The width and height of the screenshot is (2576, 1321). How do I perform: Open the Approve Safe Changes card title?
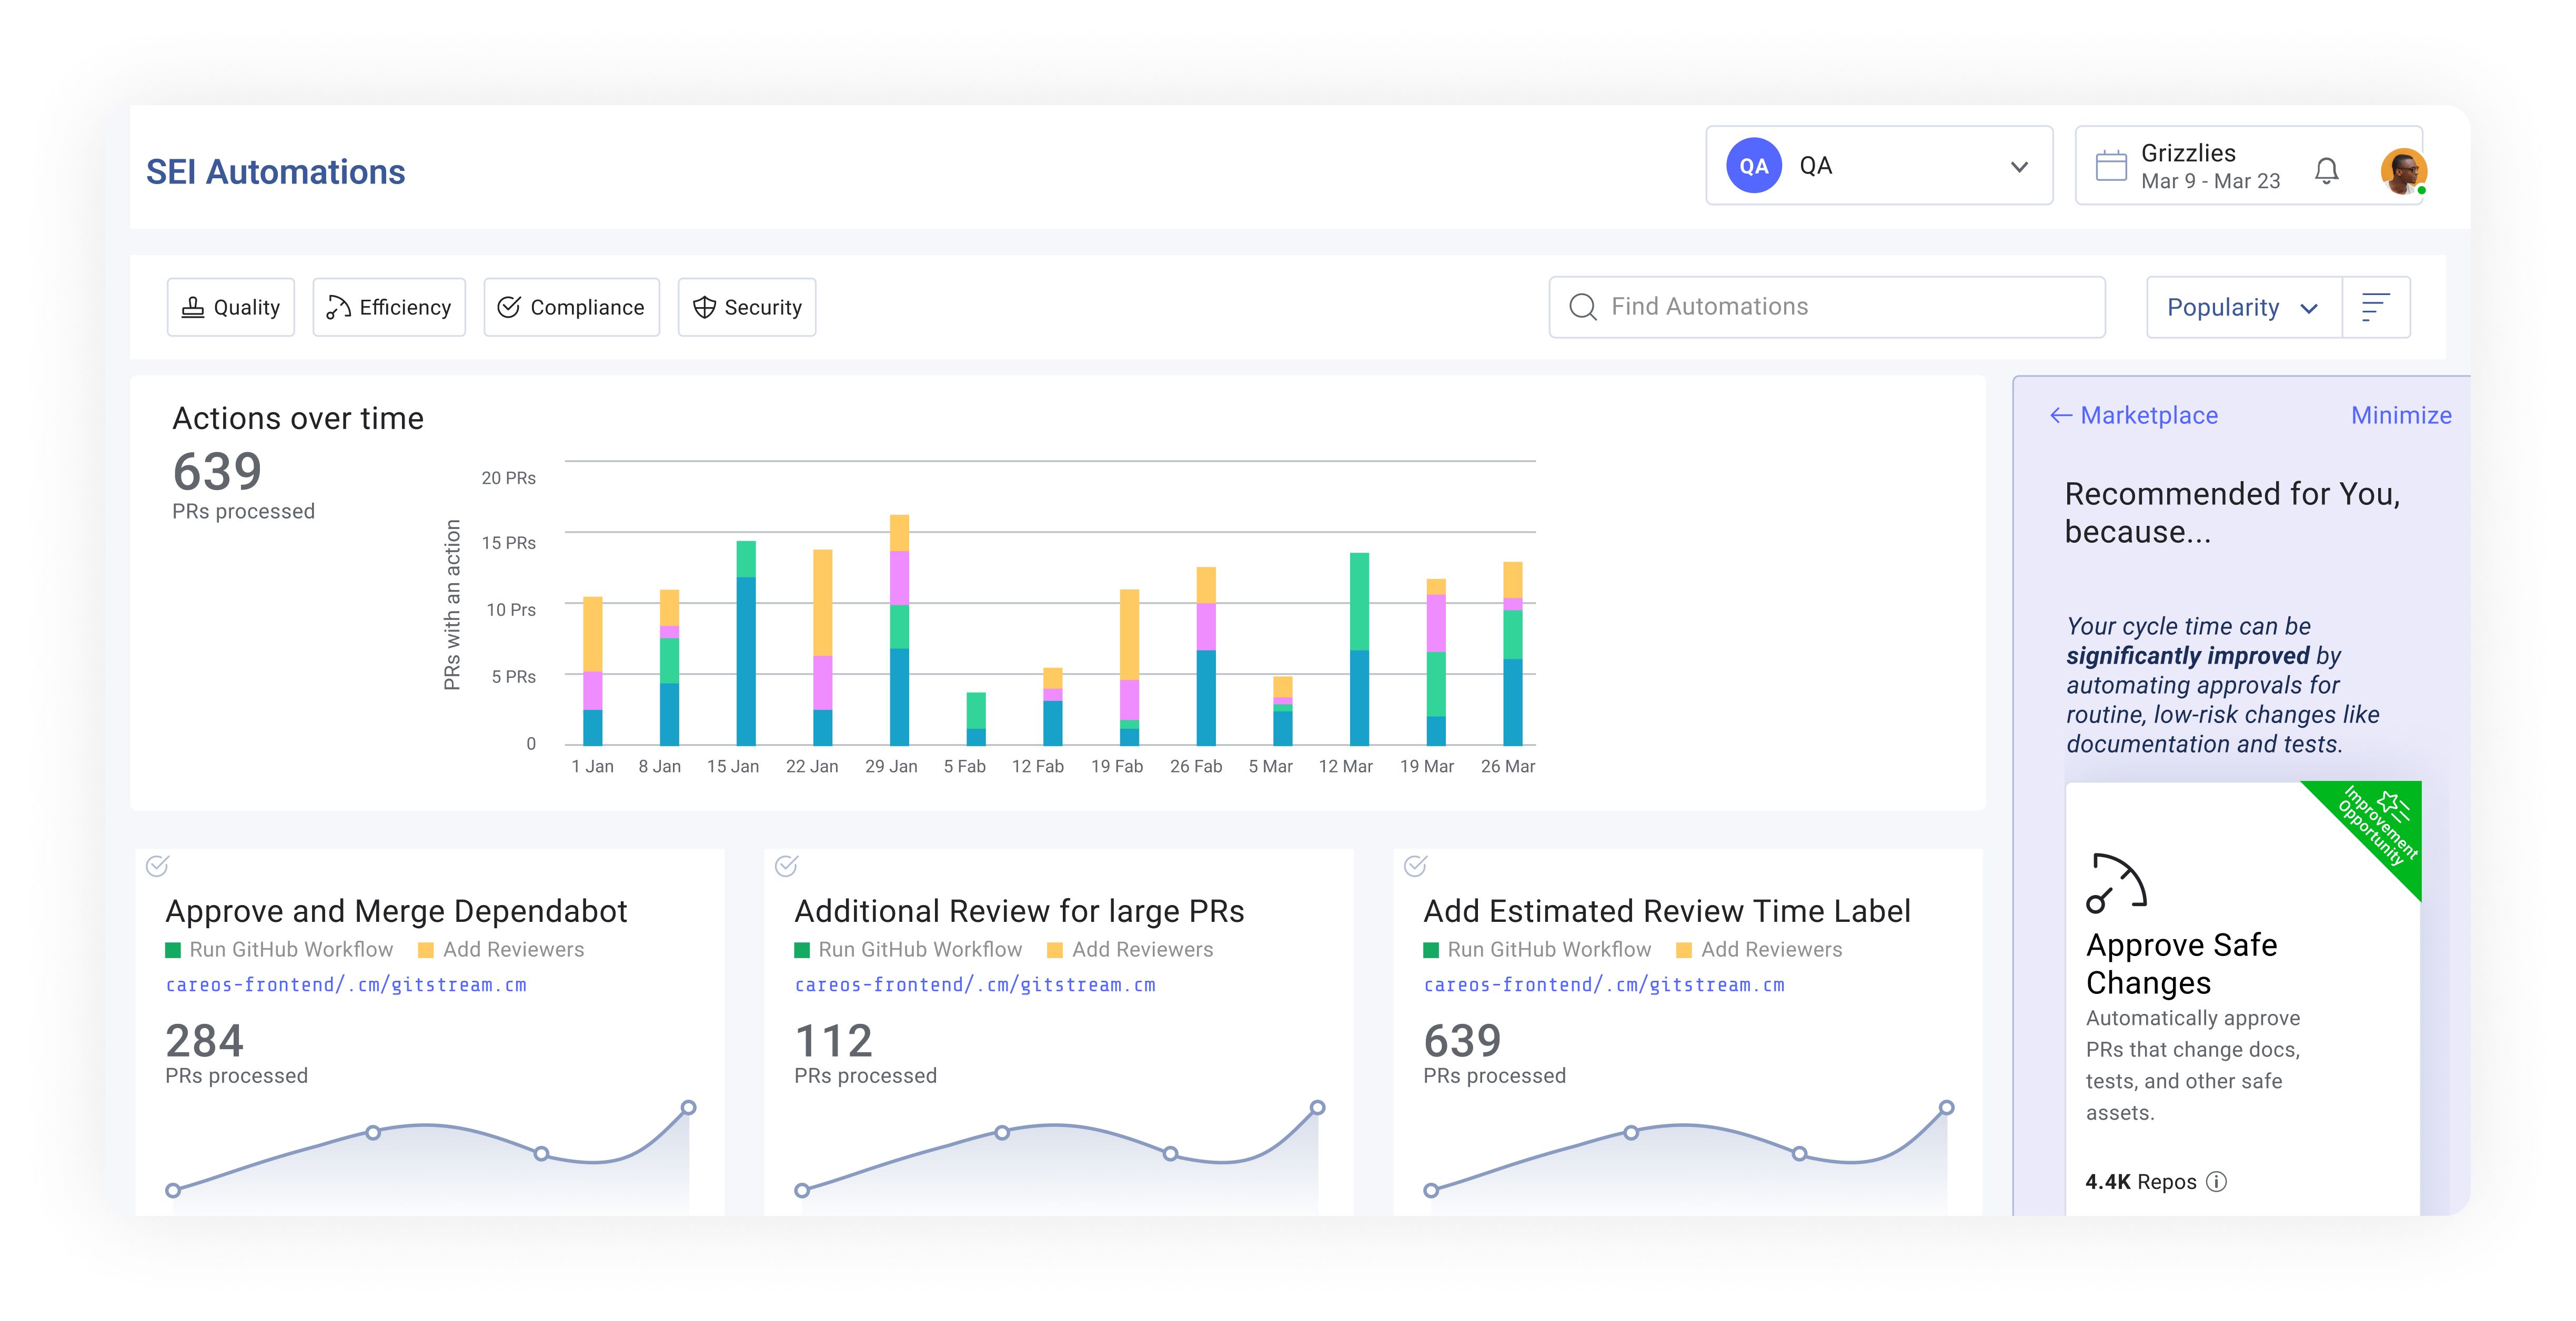pyautogui.click(x=2181, y=964)
